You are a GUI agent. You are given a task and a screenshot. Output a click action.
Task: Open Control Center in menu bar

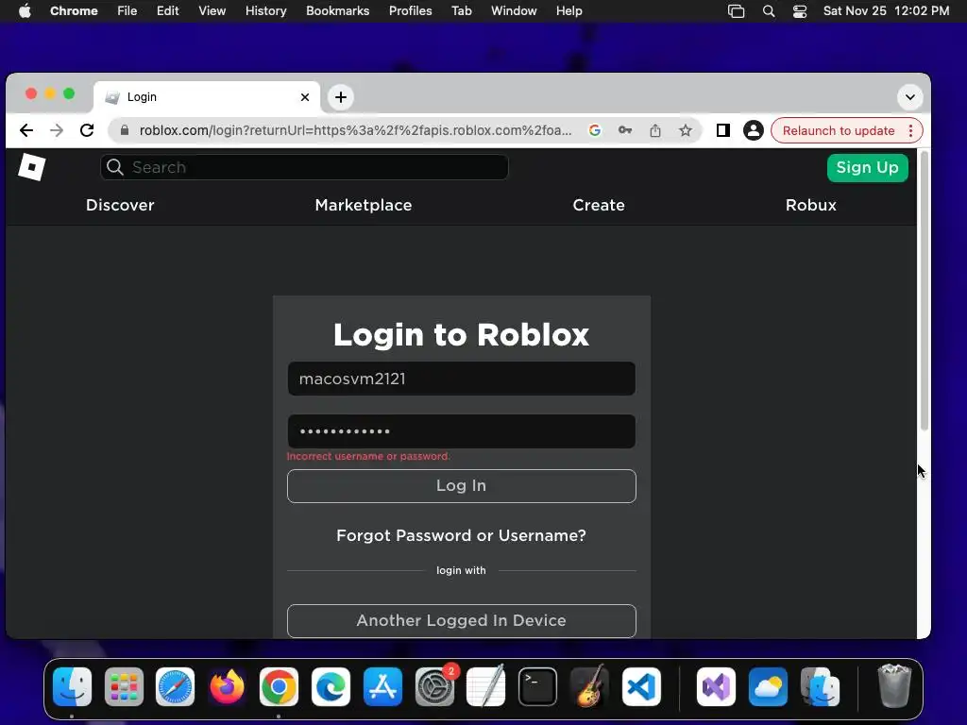(x=799, y=10)
